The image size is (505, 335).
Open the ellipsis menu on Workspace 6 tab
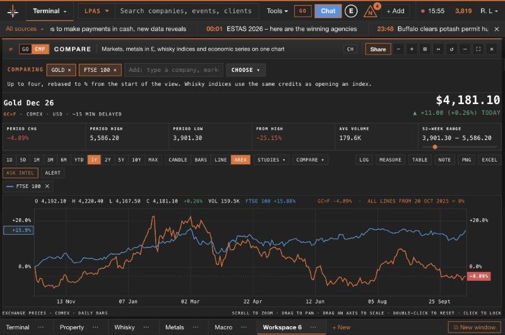(313, 327)
